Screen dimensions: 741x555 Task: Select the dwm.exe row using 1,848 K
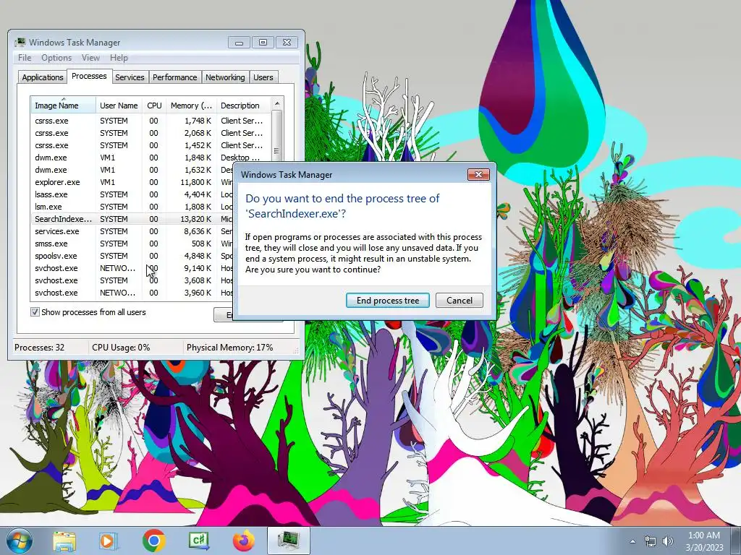click(x=151, y=158)
